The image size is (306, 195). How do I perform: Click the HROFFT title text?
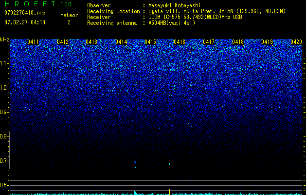[31, 4]
